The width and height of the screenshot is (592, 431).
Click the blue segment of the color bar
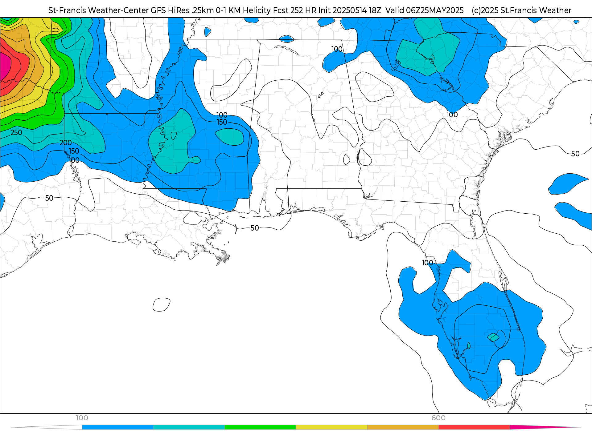[117, 427]
